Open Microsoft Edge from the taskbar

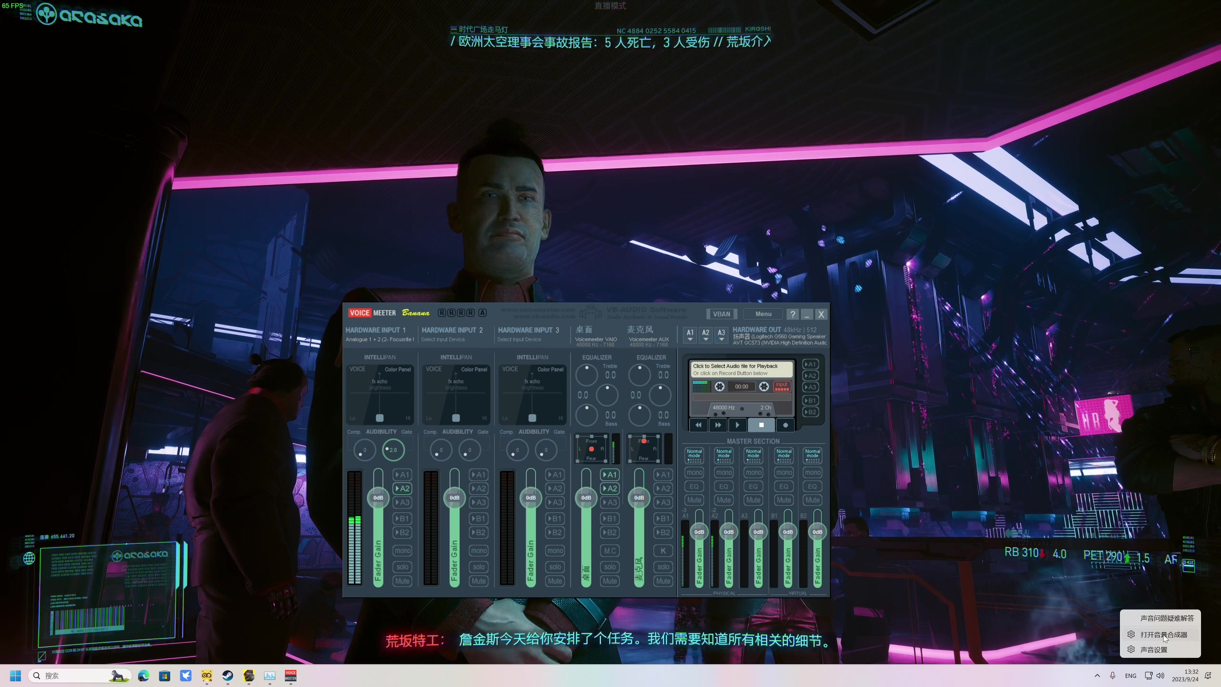pos(144,676)
